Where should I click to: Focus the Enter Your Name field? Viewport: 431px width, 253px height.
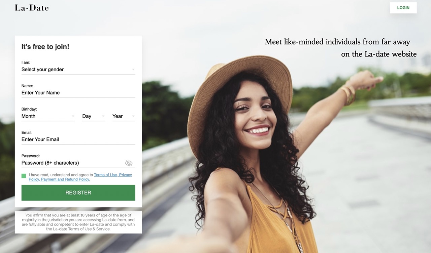(78, 93)
